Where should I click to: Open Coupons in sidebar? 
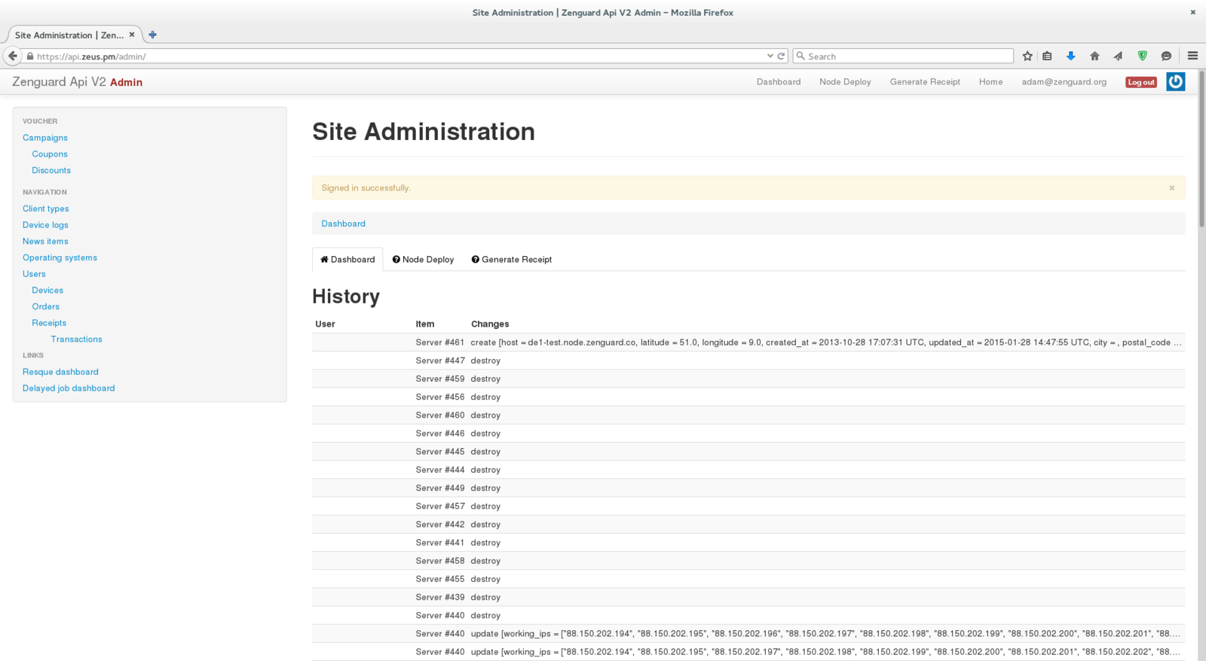[50, 154]
